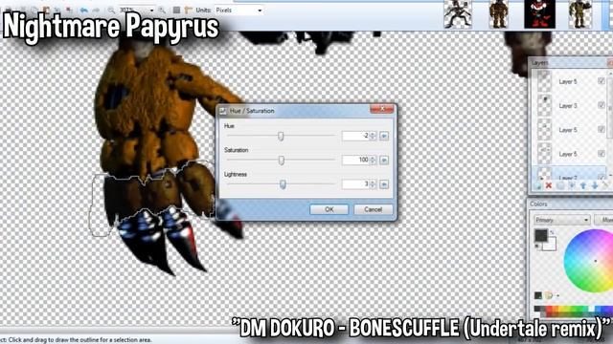
Task: Toggle the rulers toolbar icon
Action: (189, 11)
